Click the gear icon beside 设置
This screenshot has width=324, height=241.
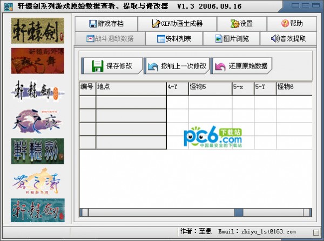pyautogui.click(x=235, y=24)
